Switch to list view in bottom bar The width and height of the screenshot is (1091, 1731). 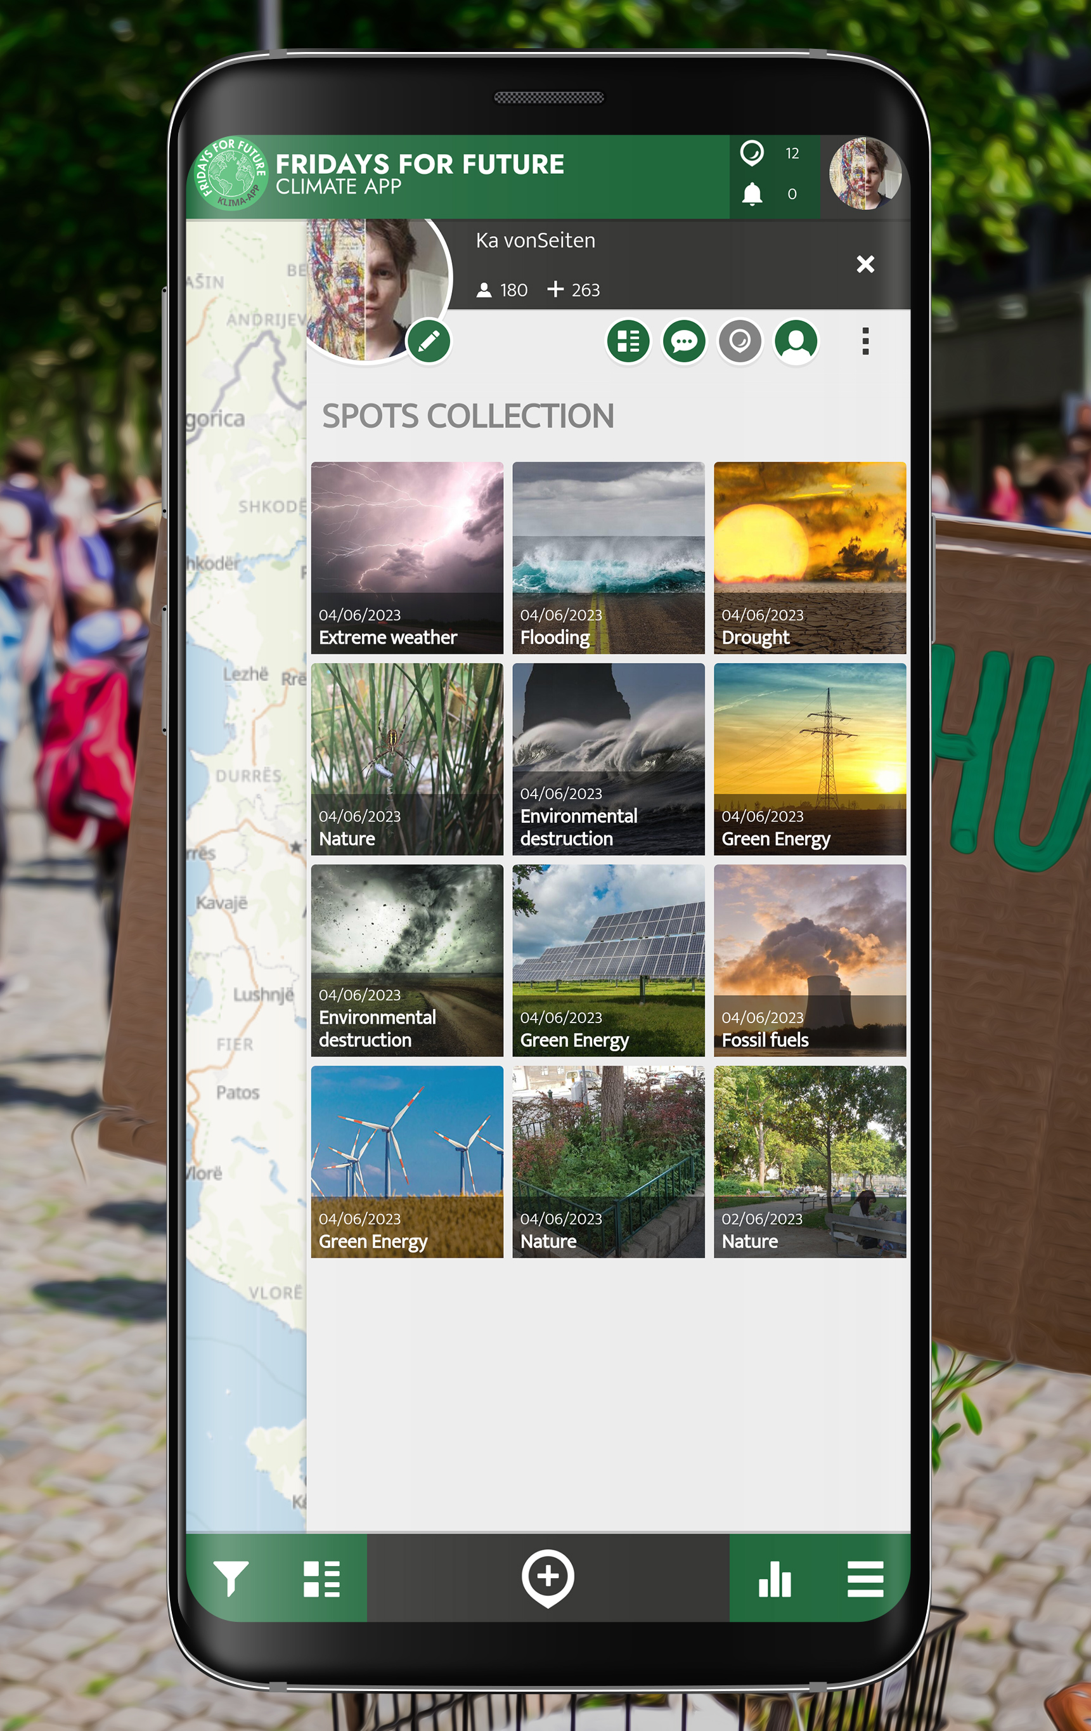(321, 1579)
